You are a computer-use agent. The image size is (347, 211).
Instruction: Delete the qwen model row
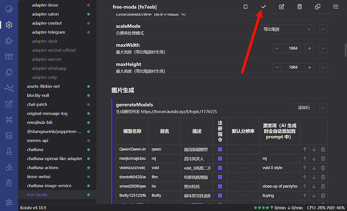pos(323,150)
